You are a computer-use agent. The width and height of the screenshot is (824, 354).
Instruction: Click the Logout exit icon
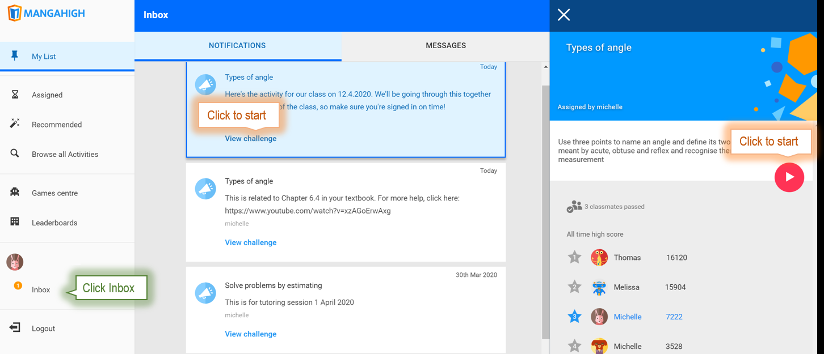(x=15, y=327)
